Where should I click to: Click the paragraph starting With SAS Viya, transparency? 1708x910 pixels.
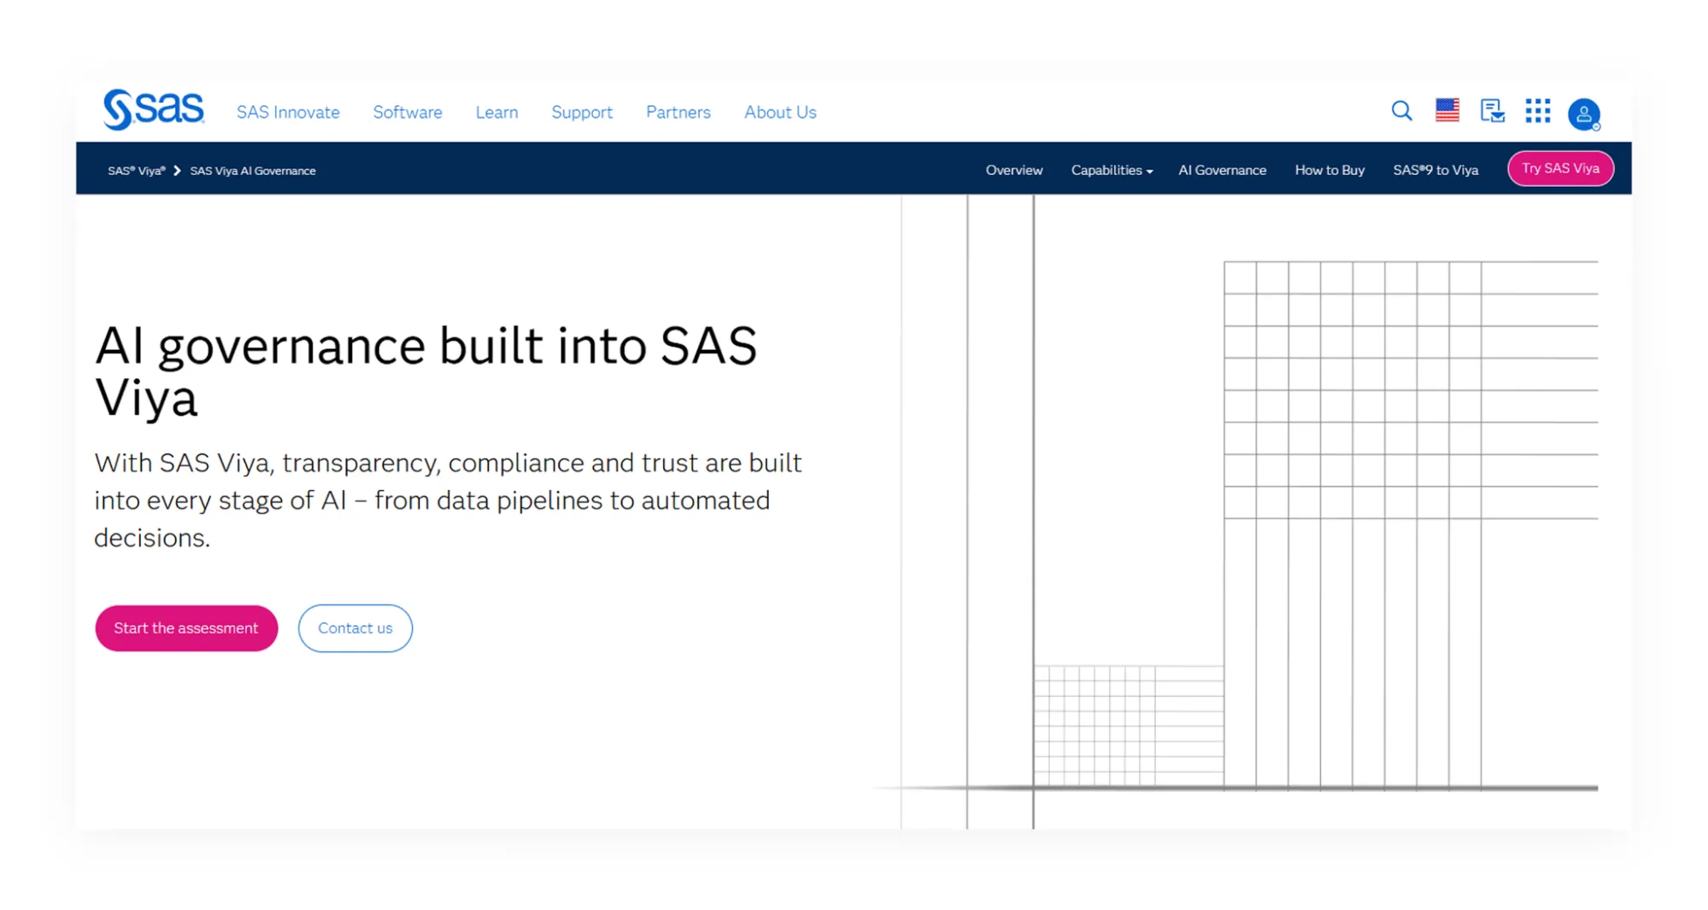[448, 500]
